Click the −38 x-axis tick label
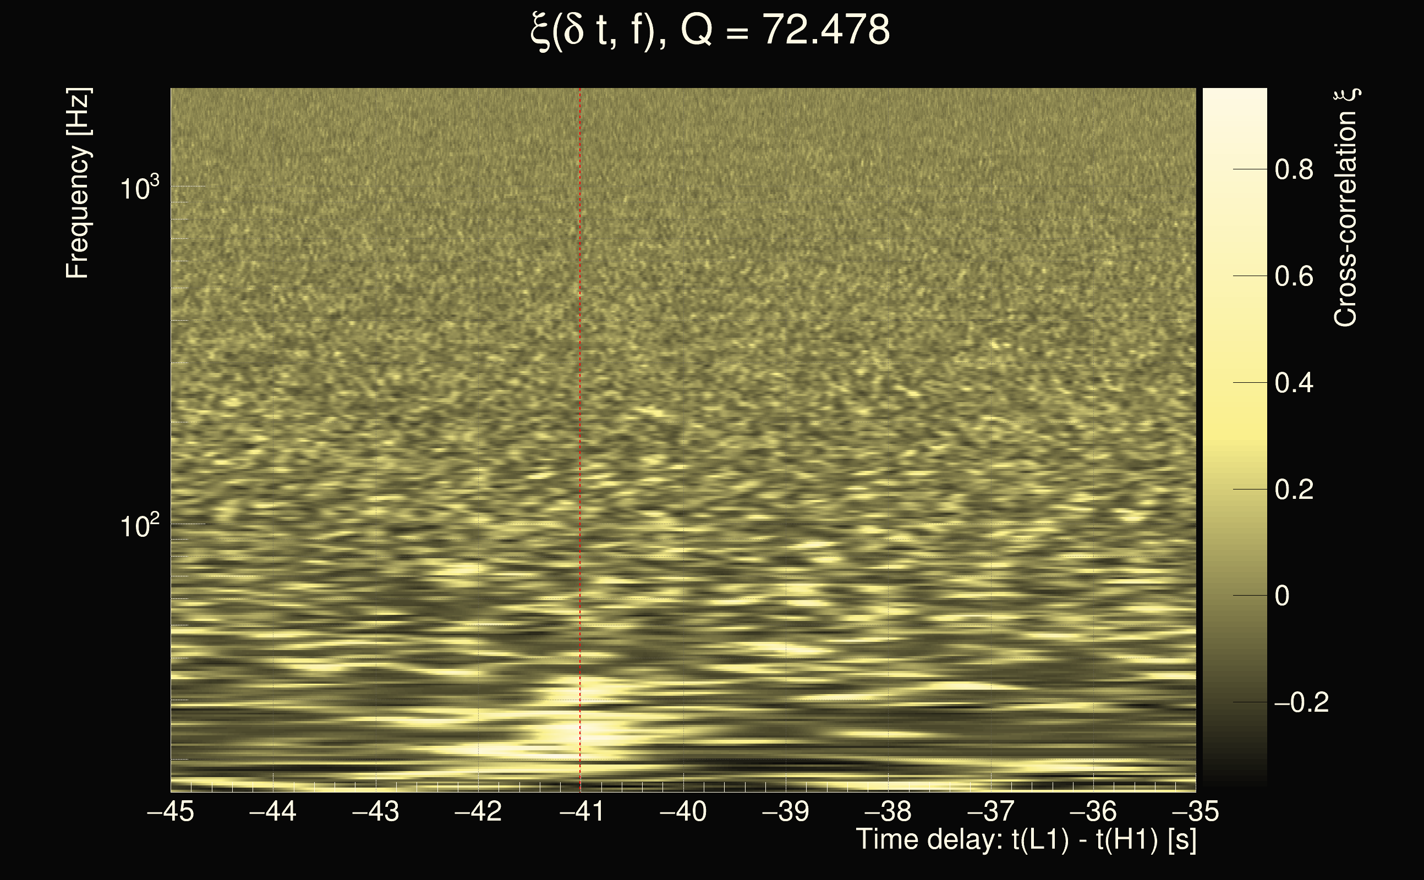This screenshot has height=880, width=1424. point(888,811)
